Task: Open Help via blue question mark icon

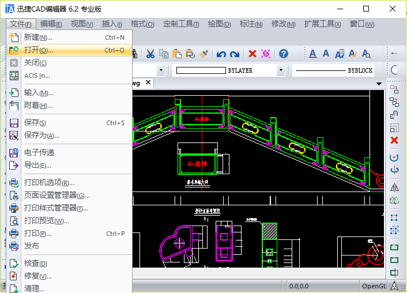Action: 284,54
